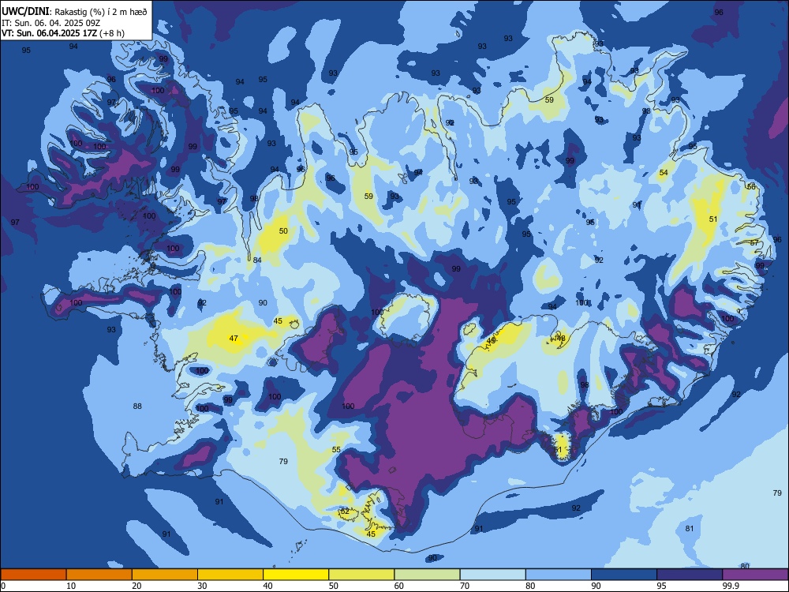The image size is (789, 592).
Task: Click the yellow-green 60–70 legend swatch
Action: point(427,575)
